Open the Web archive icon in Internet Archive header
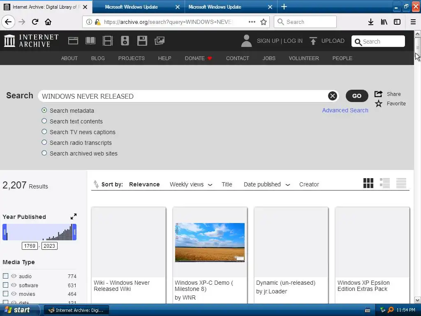This screenshot has width=421, height=316. point(73,41)
